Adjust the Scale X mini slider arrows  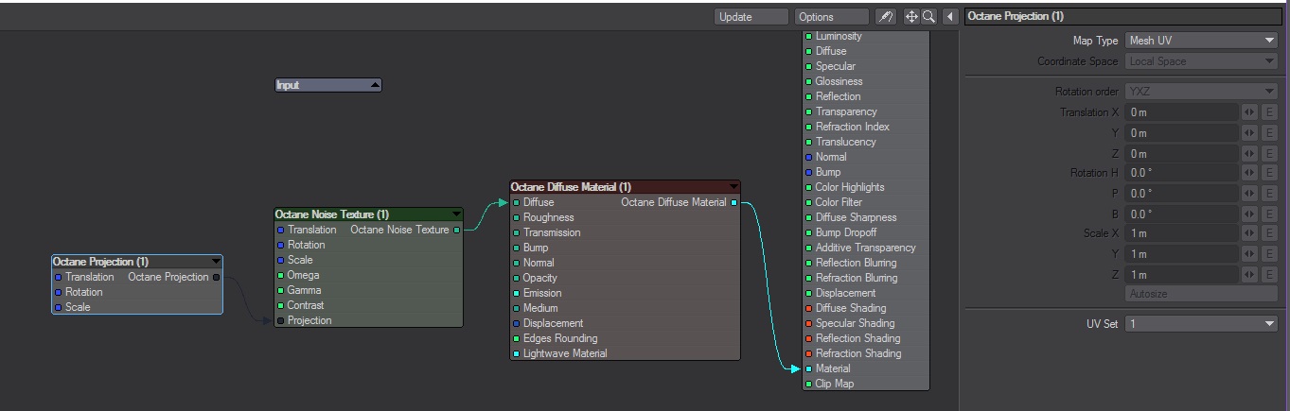pyautogui.click(x=1249, y=233)
